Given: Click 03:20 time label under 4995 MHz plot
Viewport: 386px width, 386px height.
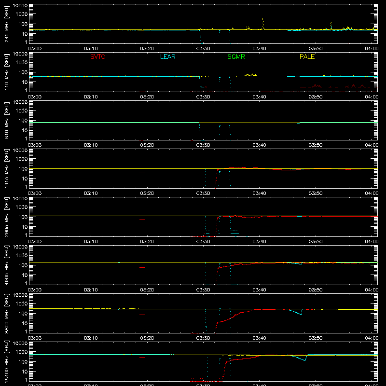Looking at the screenshot, I should click(147, 290).
